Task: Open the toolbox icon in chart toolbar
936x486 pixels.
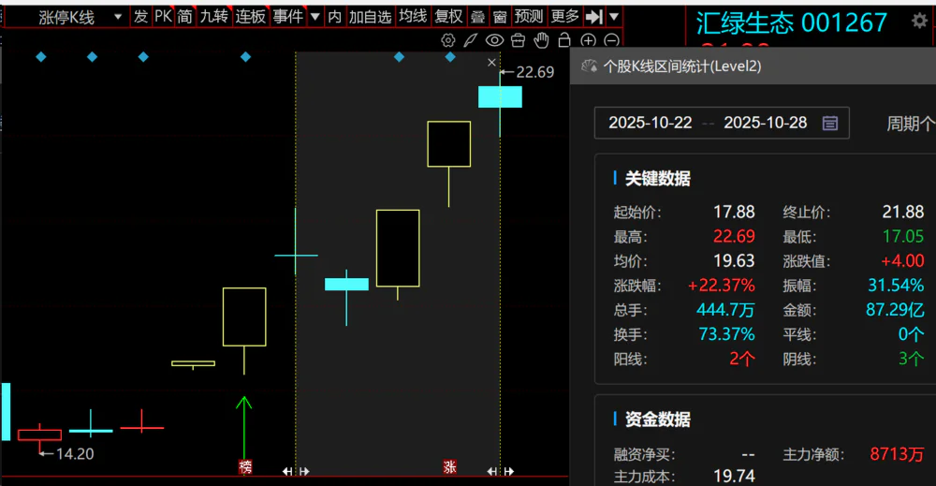Action: pyautogui.click(x=518, y=40)
